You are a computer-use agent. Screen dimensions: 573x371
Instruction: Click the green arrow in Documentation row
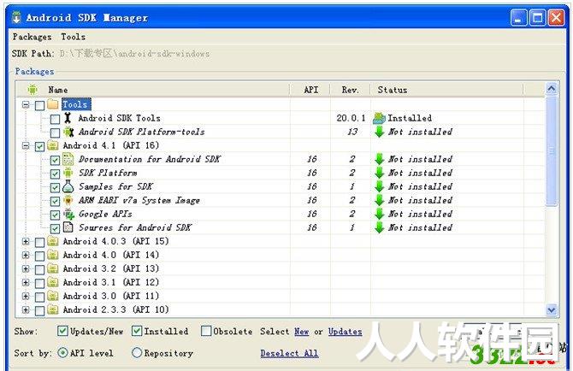point(380,159)
